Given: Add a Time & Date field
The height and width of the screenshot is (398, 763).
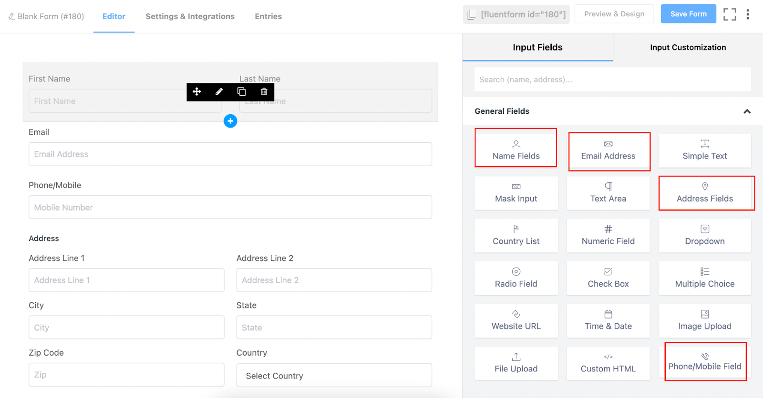Looking at the screenshot, I should point(608,320).
